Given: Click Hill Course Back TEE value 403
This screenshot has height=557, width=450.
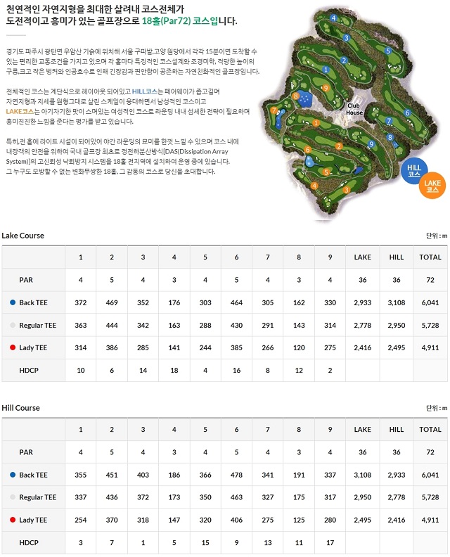Looking at the screenshot, I should [x=143, y=475].
